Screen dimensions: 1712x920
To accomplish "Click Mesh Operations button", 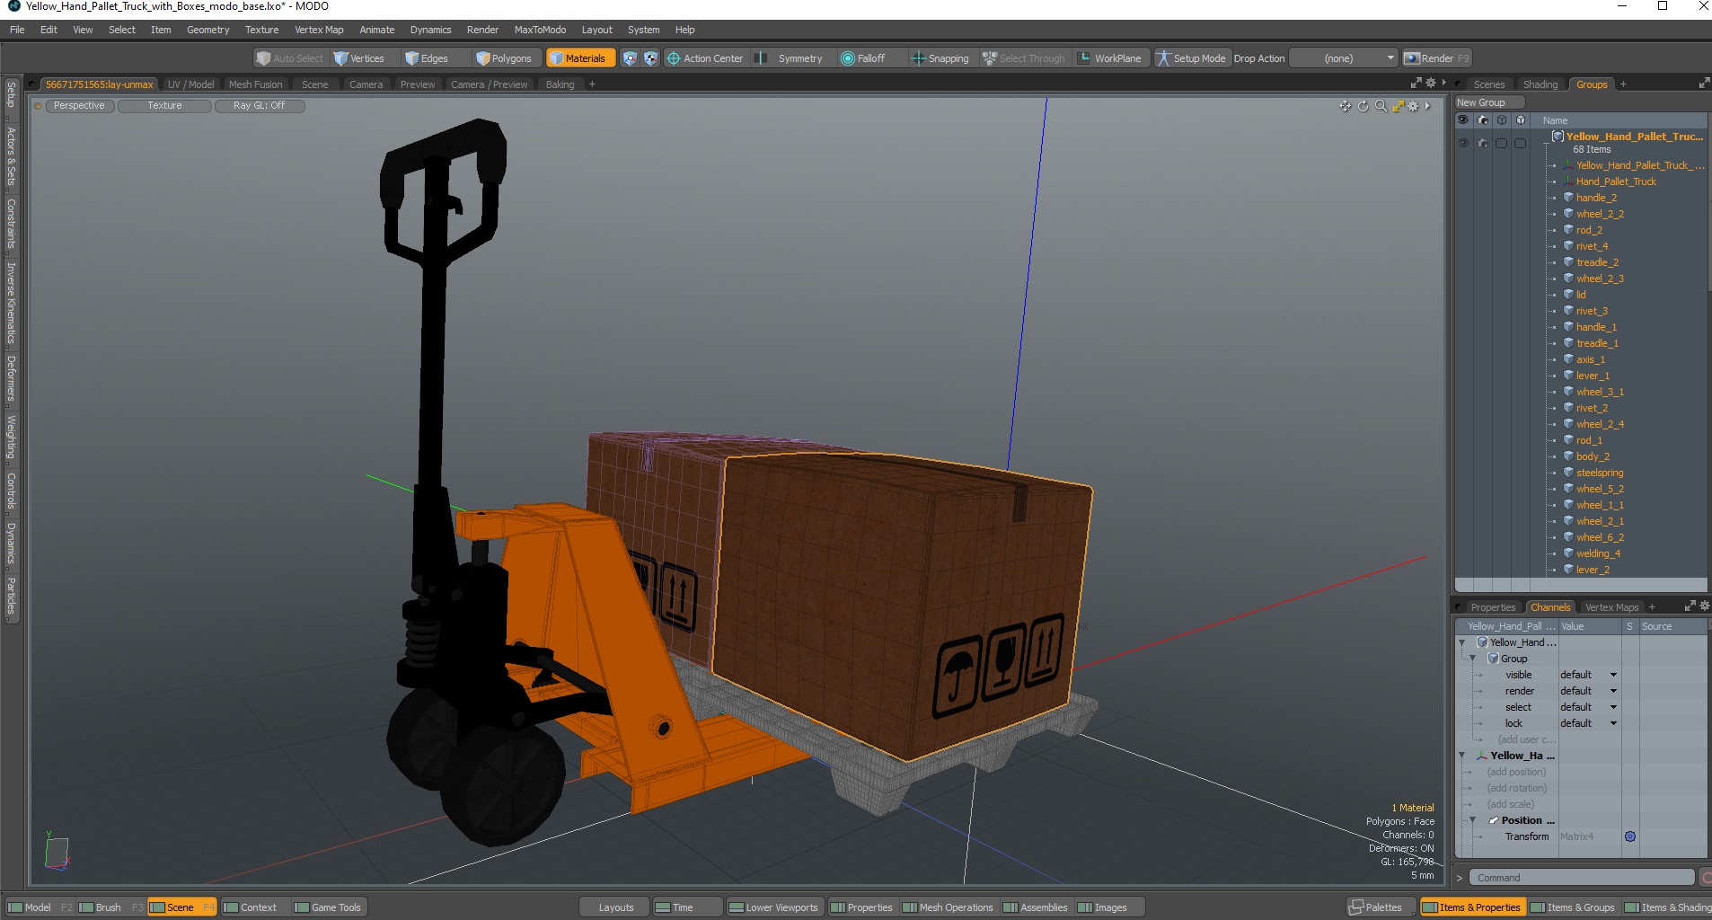I will tap(948, 907).
